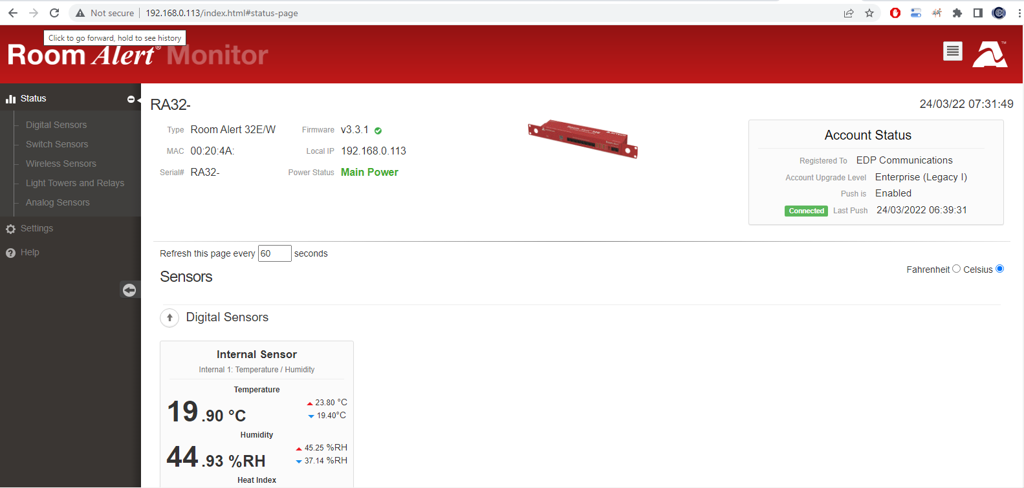The height and width of the screenshot is (488, 1024).
Task: Open Analog Sensors in the sidebar
Action: point(58,202)
